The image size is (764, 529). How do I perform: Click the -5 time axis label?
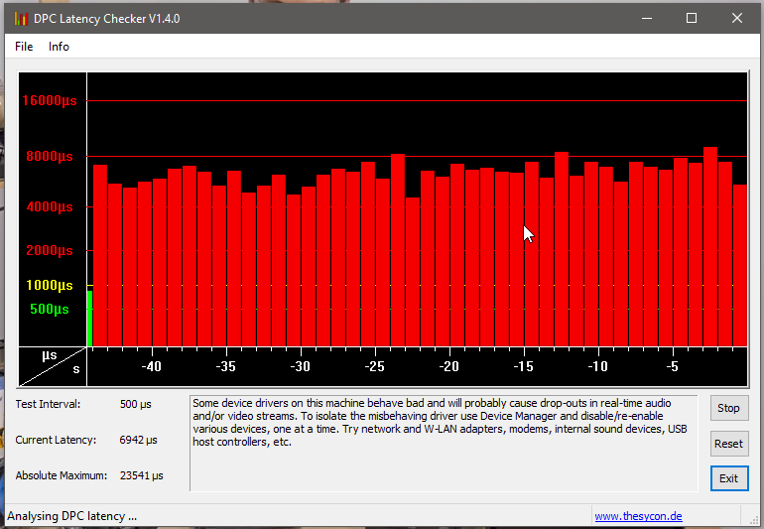tap(672, 366)
